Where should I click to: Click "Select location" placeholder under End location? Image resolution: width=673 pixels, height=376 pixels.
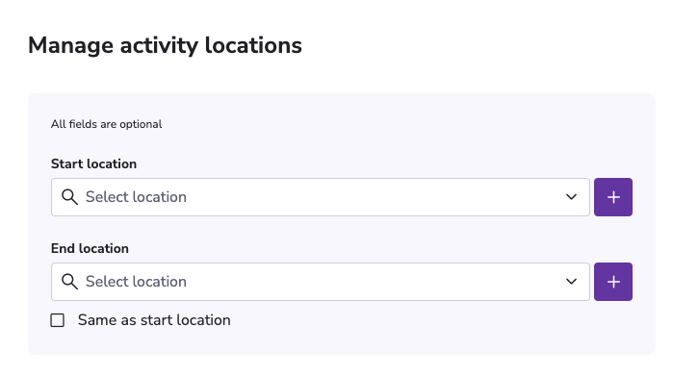(x=136, y=282)
